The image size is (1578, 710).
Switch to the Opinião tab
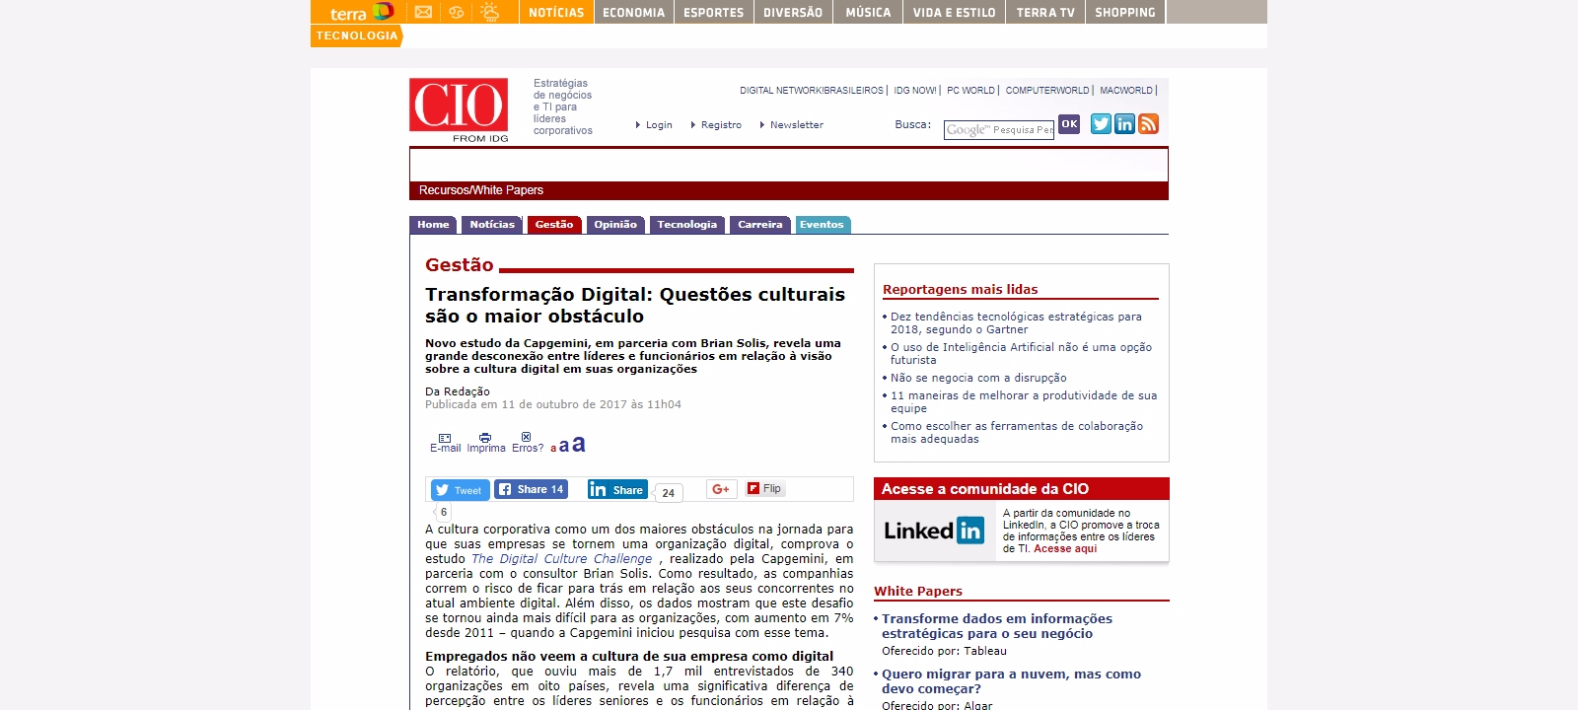point(615,225)
